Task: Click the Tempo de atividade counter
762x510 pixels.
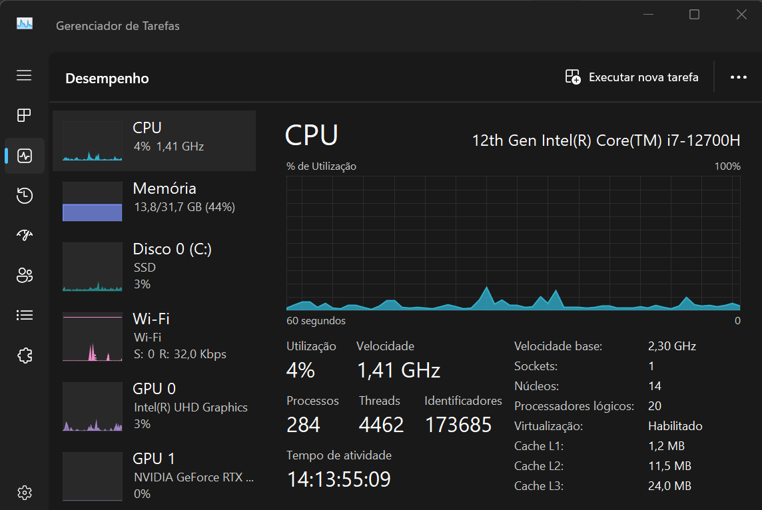Action: 338,478
